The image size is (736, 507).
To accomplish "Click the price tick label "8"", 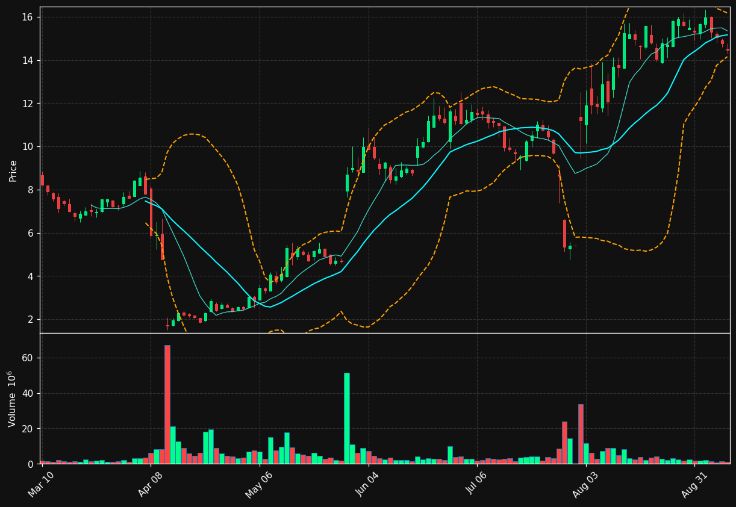I will tap(31, 190).
